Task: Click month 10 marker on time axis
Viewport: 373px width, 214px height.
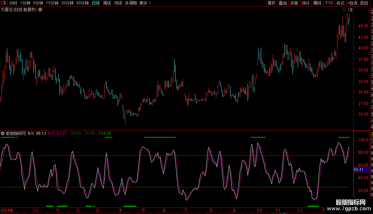Action: click(x=260, y=210)
